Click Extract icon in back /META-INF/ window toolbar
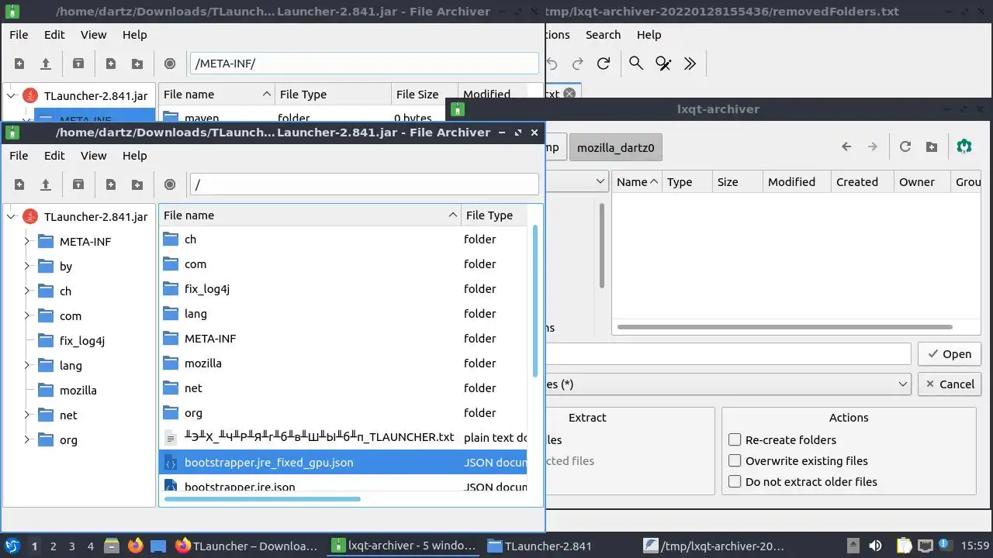This screenshot has height=558, width=993. [x=78, y=64]
